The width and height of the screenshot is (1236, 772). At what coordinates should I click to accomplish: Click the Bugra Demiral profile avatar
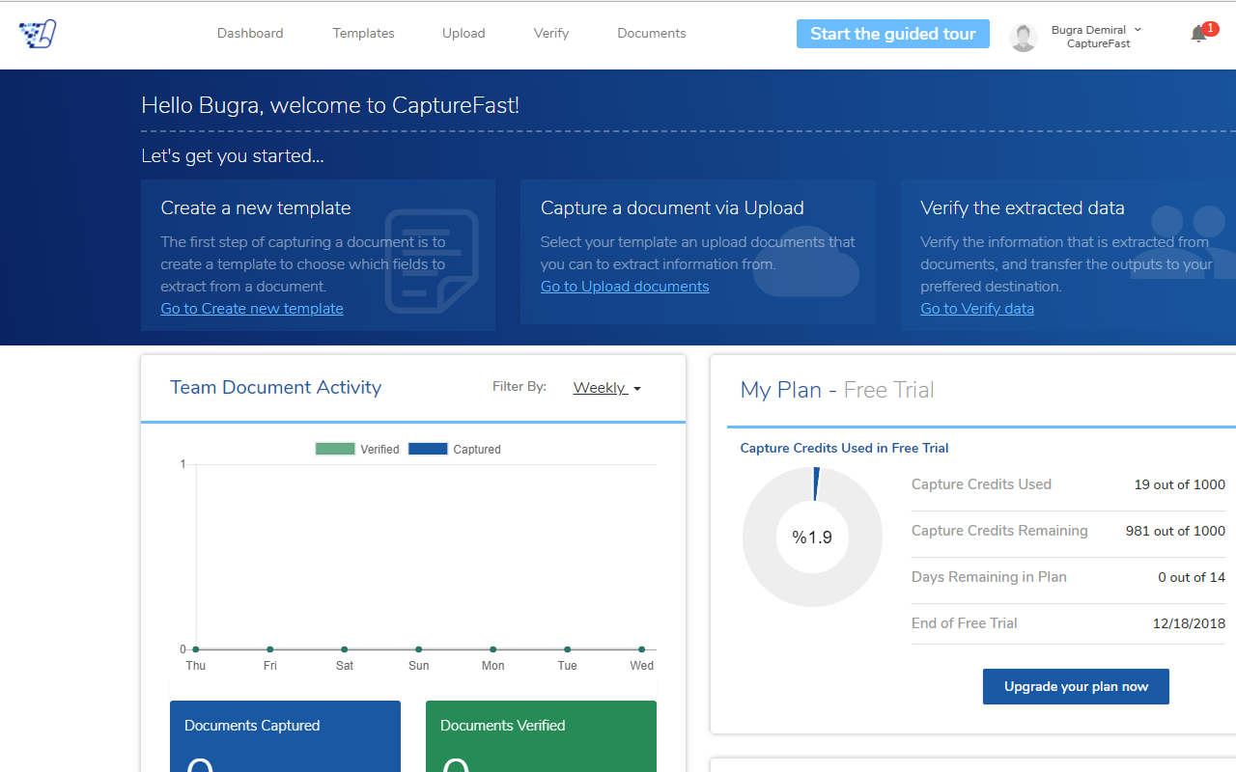(x=1024, y=38)
